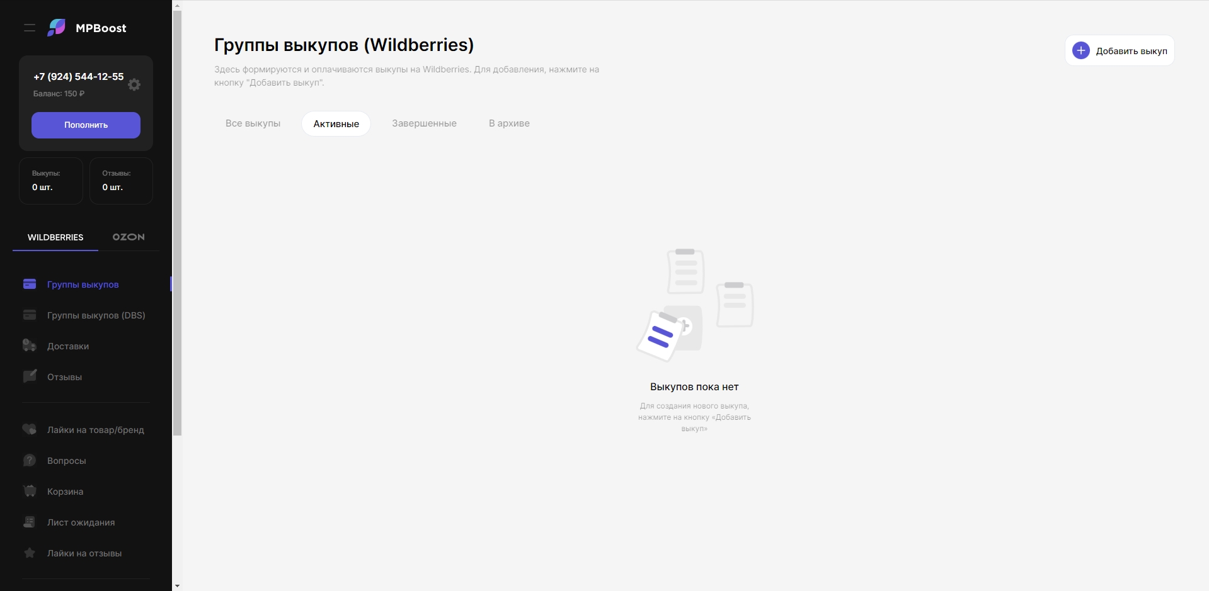Open Корзина section
This screenshot has width=1209, height=591.
tap(66, 492)
